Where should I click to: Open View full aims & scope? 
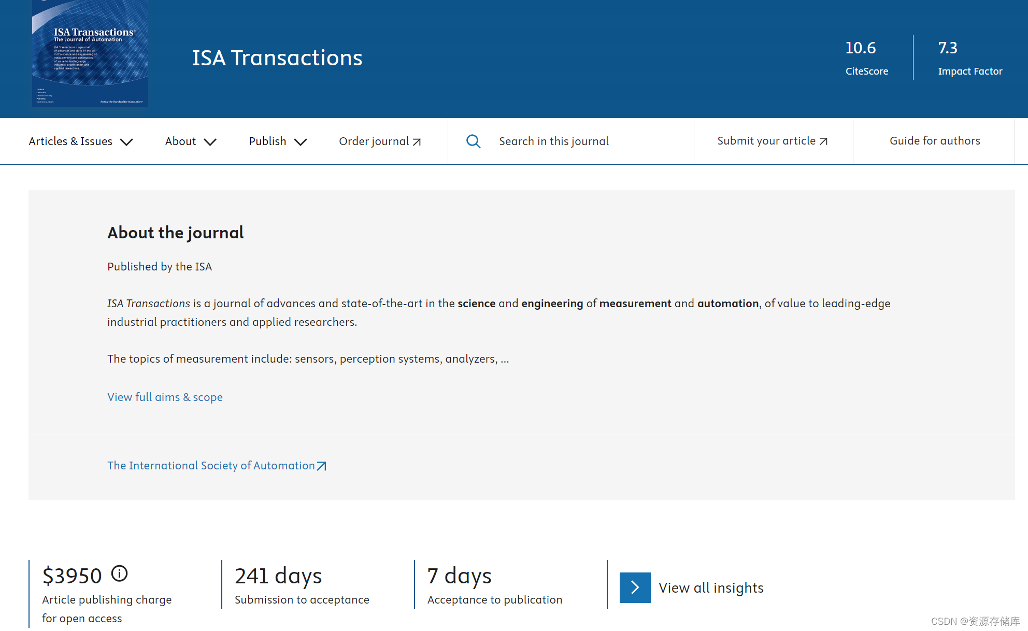pyautogui.click(x=165, y=397)
